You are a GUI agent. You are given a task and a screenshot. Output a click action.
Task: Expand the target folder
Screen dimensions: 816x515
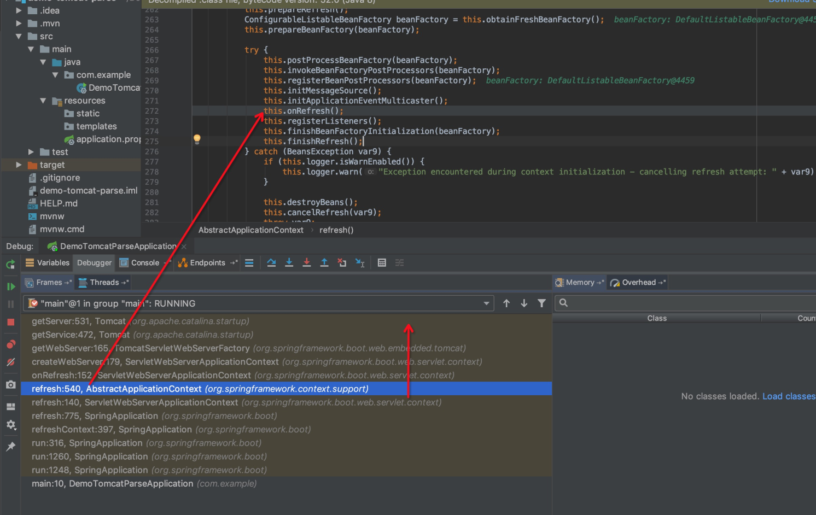coord(19,165)
